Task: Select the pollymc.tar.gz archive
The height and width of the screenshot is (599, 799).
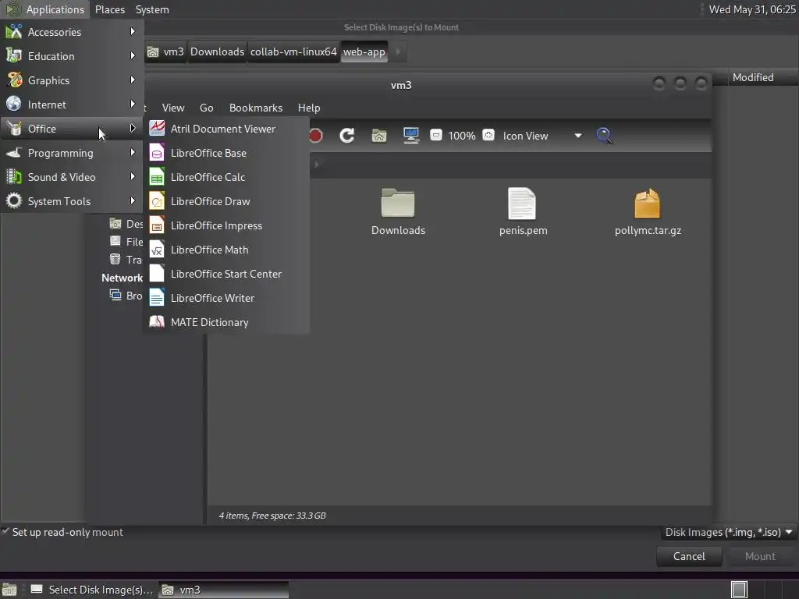Action: 648,212
